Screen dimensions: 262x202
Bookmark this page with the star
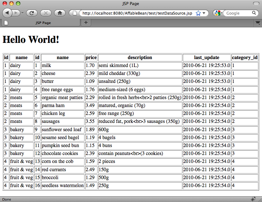[198, 13]
